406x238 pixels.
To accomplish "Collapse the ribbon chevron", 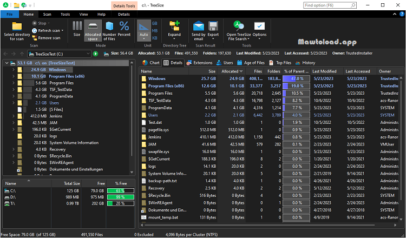I will pos(394,14).
